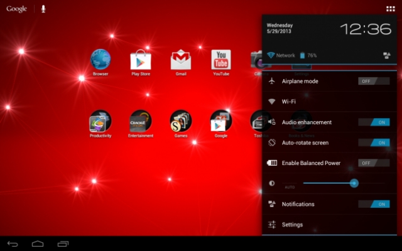Screen dimensions: 402x251
Task: Turn off the Auto-rotate screen switch
Action: [x=374, y=142]
